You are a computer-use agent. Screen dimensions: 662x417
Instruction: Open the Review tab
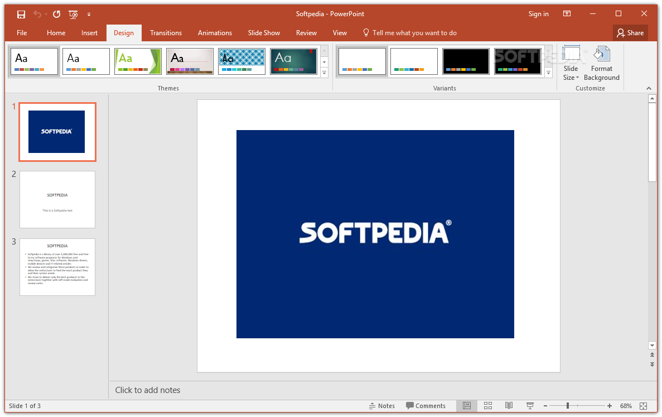[x=307, y=33]
